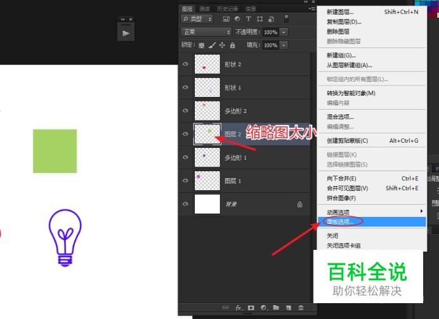This screenshot has height=319, width=439.
Task: Select the 形状 1 layer thumbnail
Action: tap(207, 88)
